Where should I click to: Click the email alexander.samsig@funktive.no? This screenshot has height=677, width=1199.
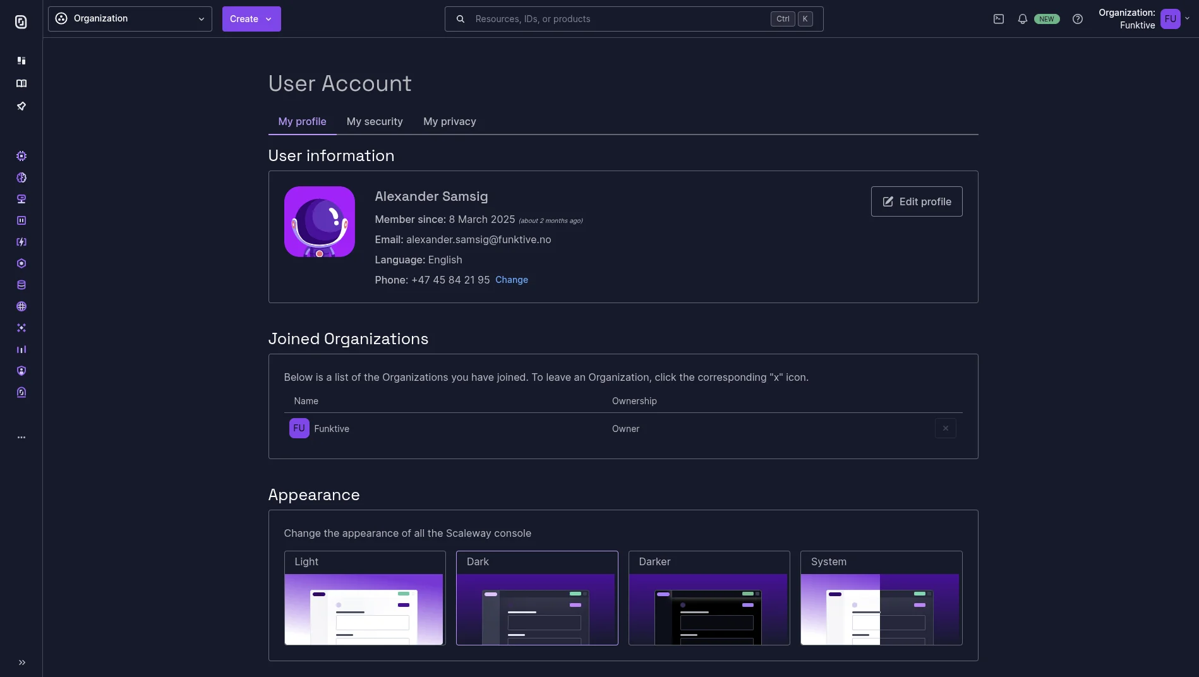[479, 239]
